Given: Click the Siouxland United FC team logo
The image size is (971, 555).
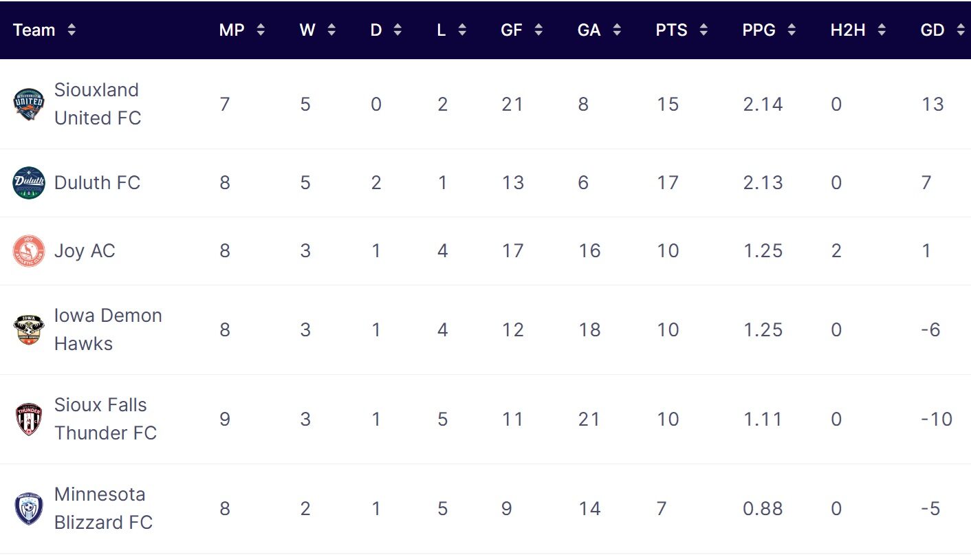Looking at the screenshot, I should coord(29,104).
